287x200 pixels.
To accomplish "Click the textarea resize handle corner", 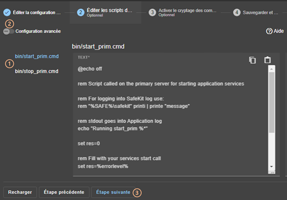I will tap(272, 173).
